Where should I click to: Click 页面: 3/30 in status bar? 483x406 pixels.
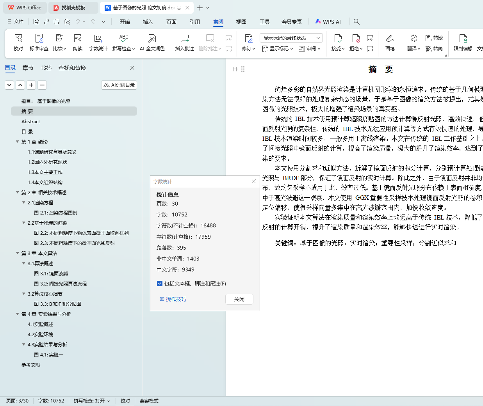tap(18, 401)
